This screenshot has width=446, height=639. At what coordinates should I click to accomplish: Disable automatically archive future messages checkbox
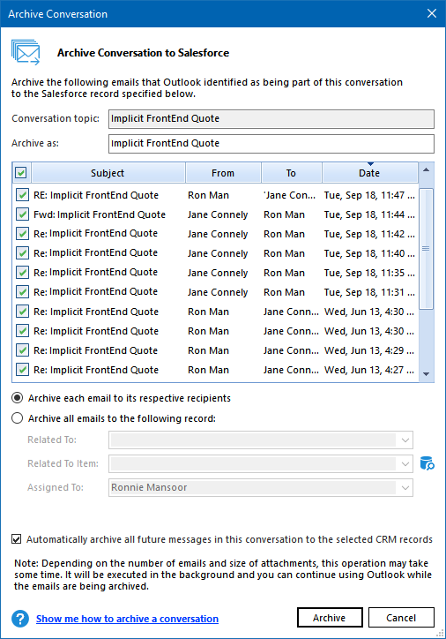16,539
